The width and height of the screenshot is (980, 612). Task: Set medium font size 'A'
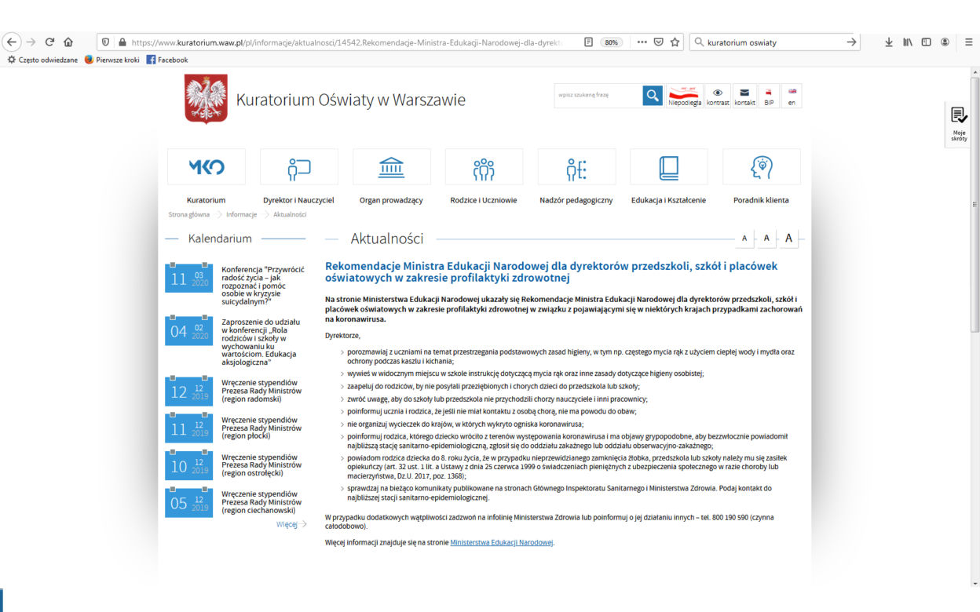click(x=766, y=238)
